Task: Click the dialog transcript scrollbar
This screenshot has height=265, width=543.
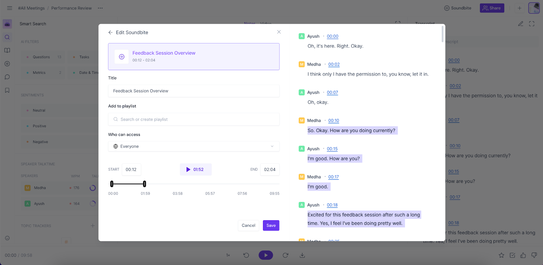Action: click(x=443, y=34)
